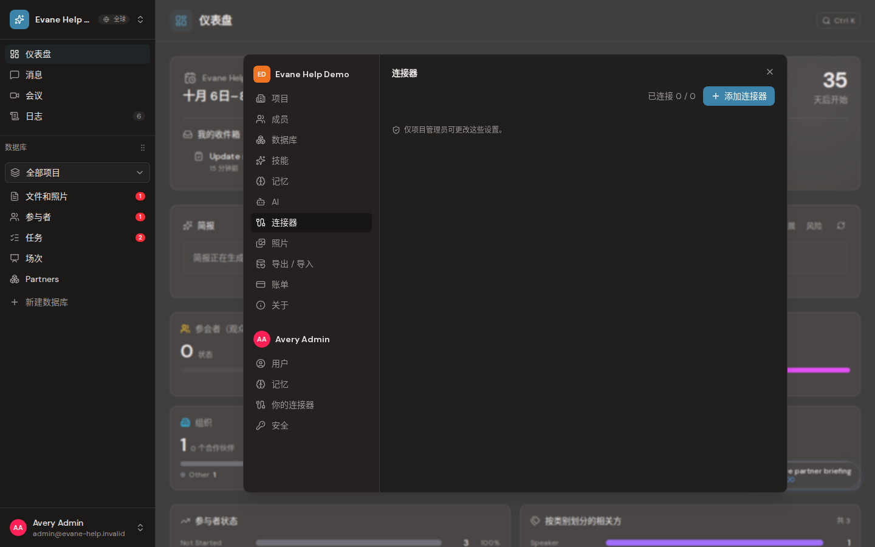Open 项目 settings in dialog
The image size is (875, 547).
[311, 98]
